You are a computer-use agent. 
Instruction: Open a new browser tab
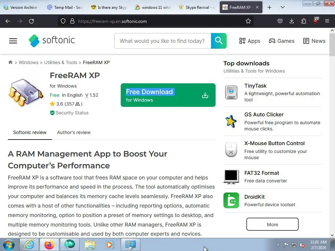270,7
